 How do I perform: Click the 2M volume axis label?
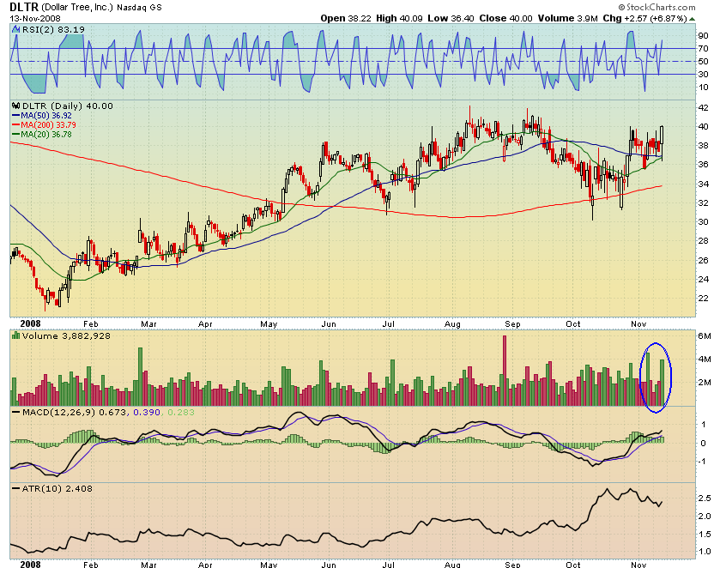tap(705, 383)
